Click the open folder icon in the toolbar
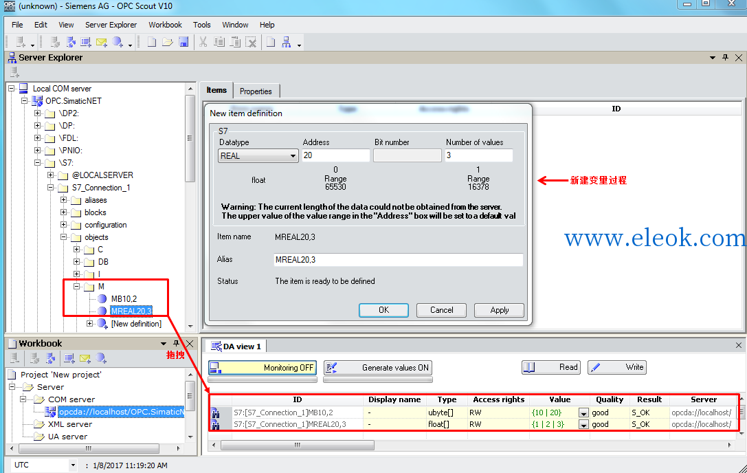This screenshot has height=473, width=747. pyautogui.click(x=167, y=42)
